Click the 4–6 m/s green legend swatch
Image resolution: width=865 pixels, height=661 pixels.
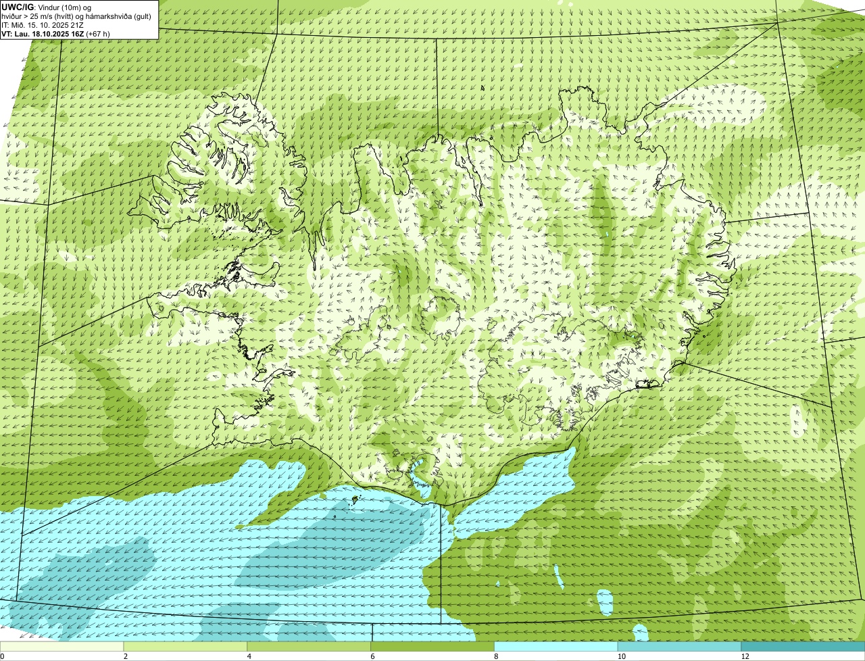click(309, 647)
